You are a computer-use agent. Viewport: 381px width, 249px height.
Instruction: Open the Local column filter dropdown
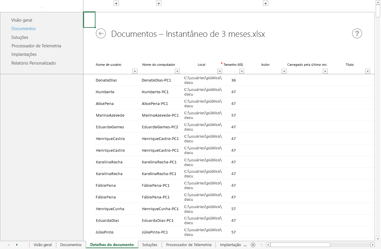[220, 71]
